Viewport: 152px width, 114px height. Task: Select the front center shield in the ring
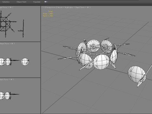(x=101, y=62)
